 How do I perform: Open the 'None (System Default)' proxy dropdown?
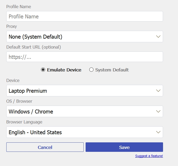(85, 37)
